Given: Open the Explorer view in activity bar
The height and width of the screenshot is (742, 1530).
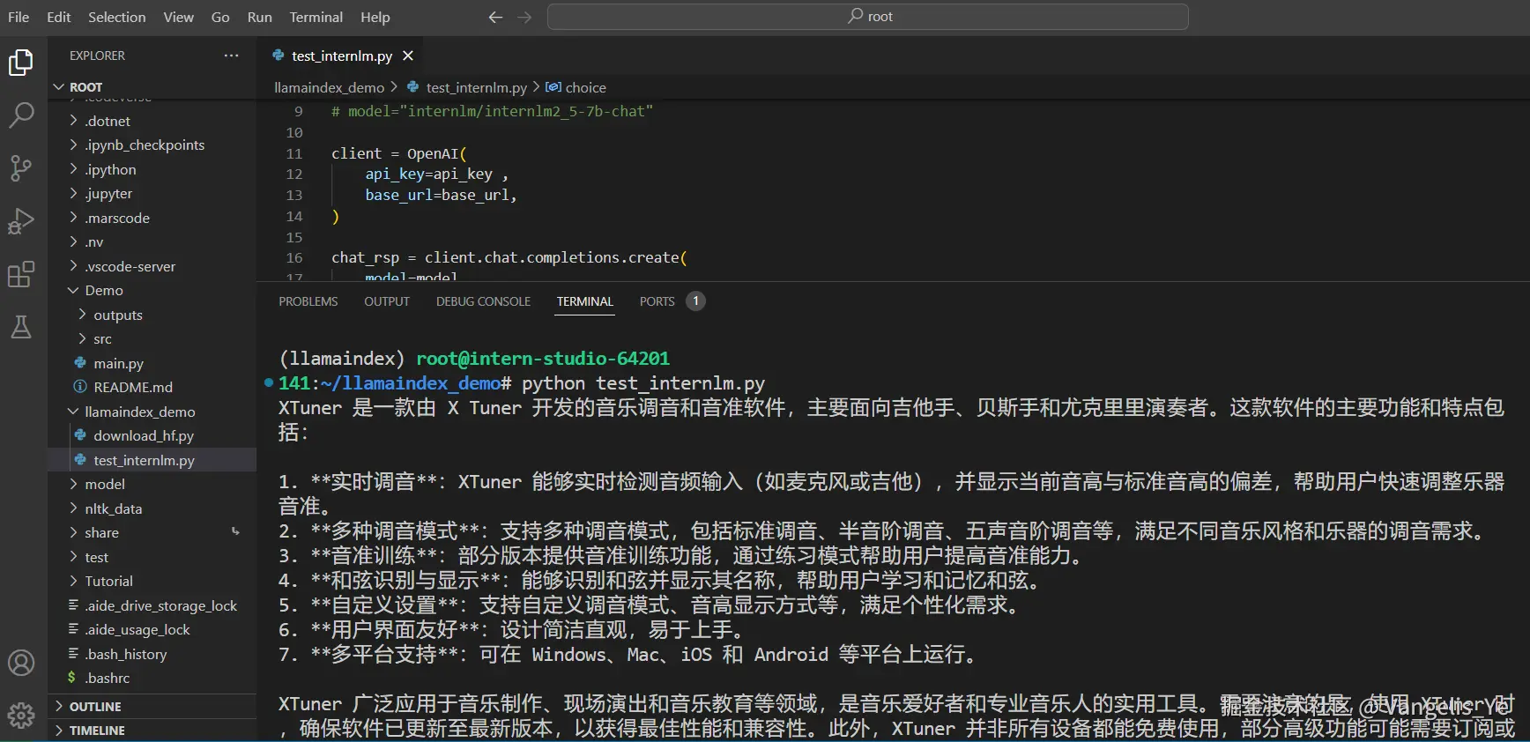Looking at the screenshot, I should (x=21, y=63).
